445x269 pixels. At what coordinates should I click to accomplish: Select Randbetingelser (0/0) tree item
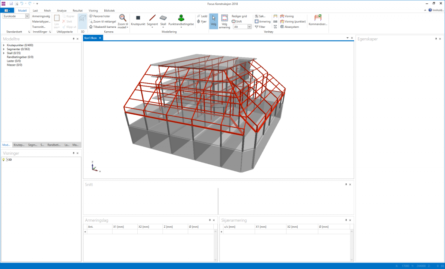coord(20,57)
